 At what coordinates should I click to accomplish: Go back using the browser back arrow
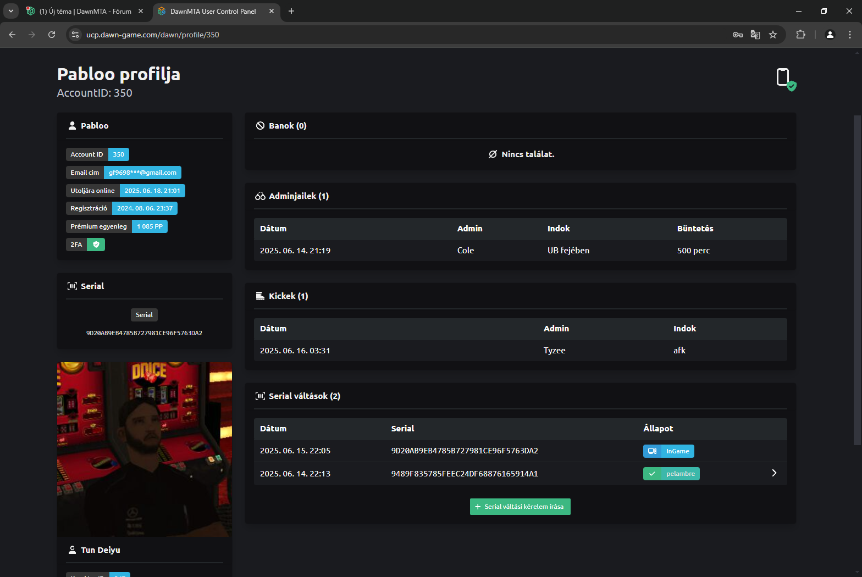coord(12,35)
